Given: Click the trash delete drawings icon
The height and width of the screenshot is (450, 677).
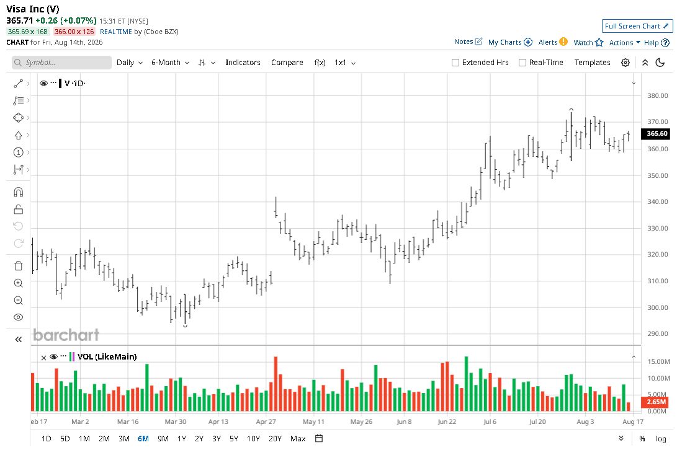Looking at the screenshot, I should tap(18, 266).
